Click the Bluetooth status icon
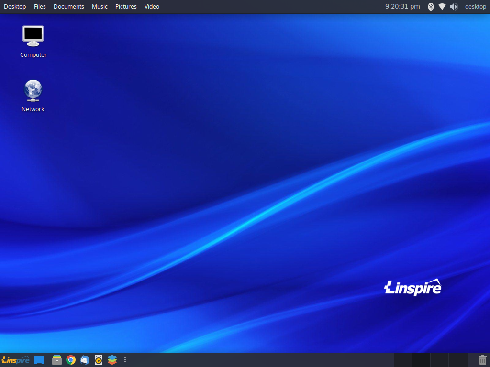 (430, 6)
